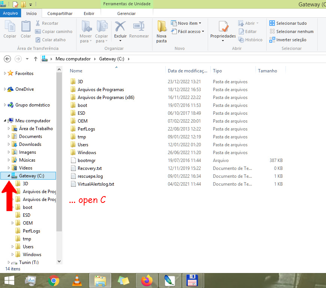The image size is (326, 288).
Task: Sort by the Data de modificação column
Action: coord(187,71)
